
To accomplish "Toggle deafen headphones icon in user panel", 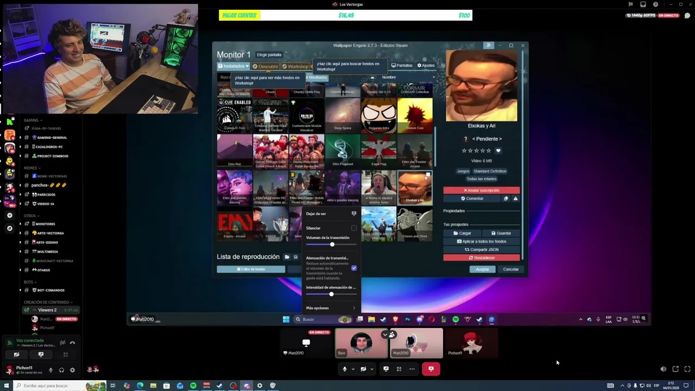I will point(61,370).
